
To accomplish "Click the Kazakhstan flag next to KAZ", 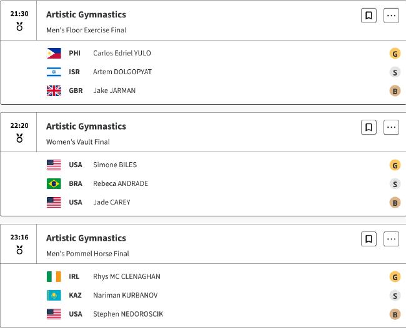I will (x=54, y=295).
